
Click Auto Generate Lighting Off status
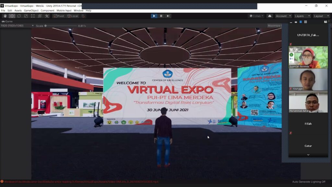[x=309, y=182]
